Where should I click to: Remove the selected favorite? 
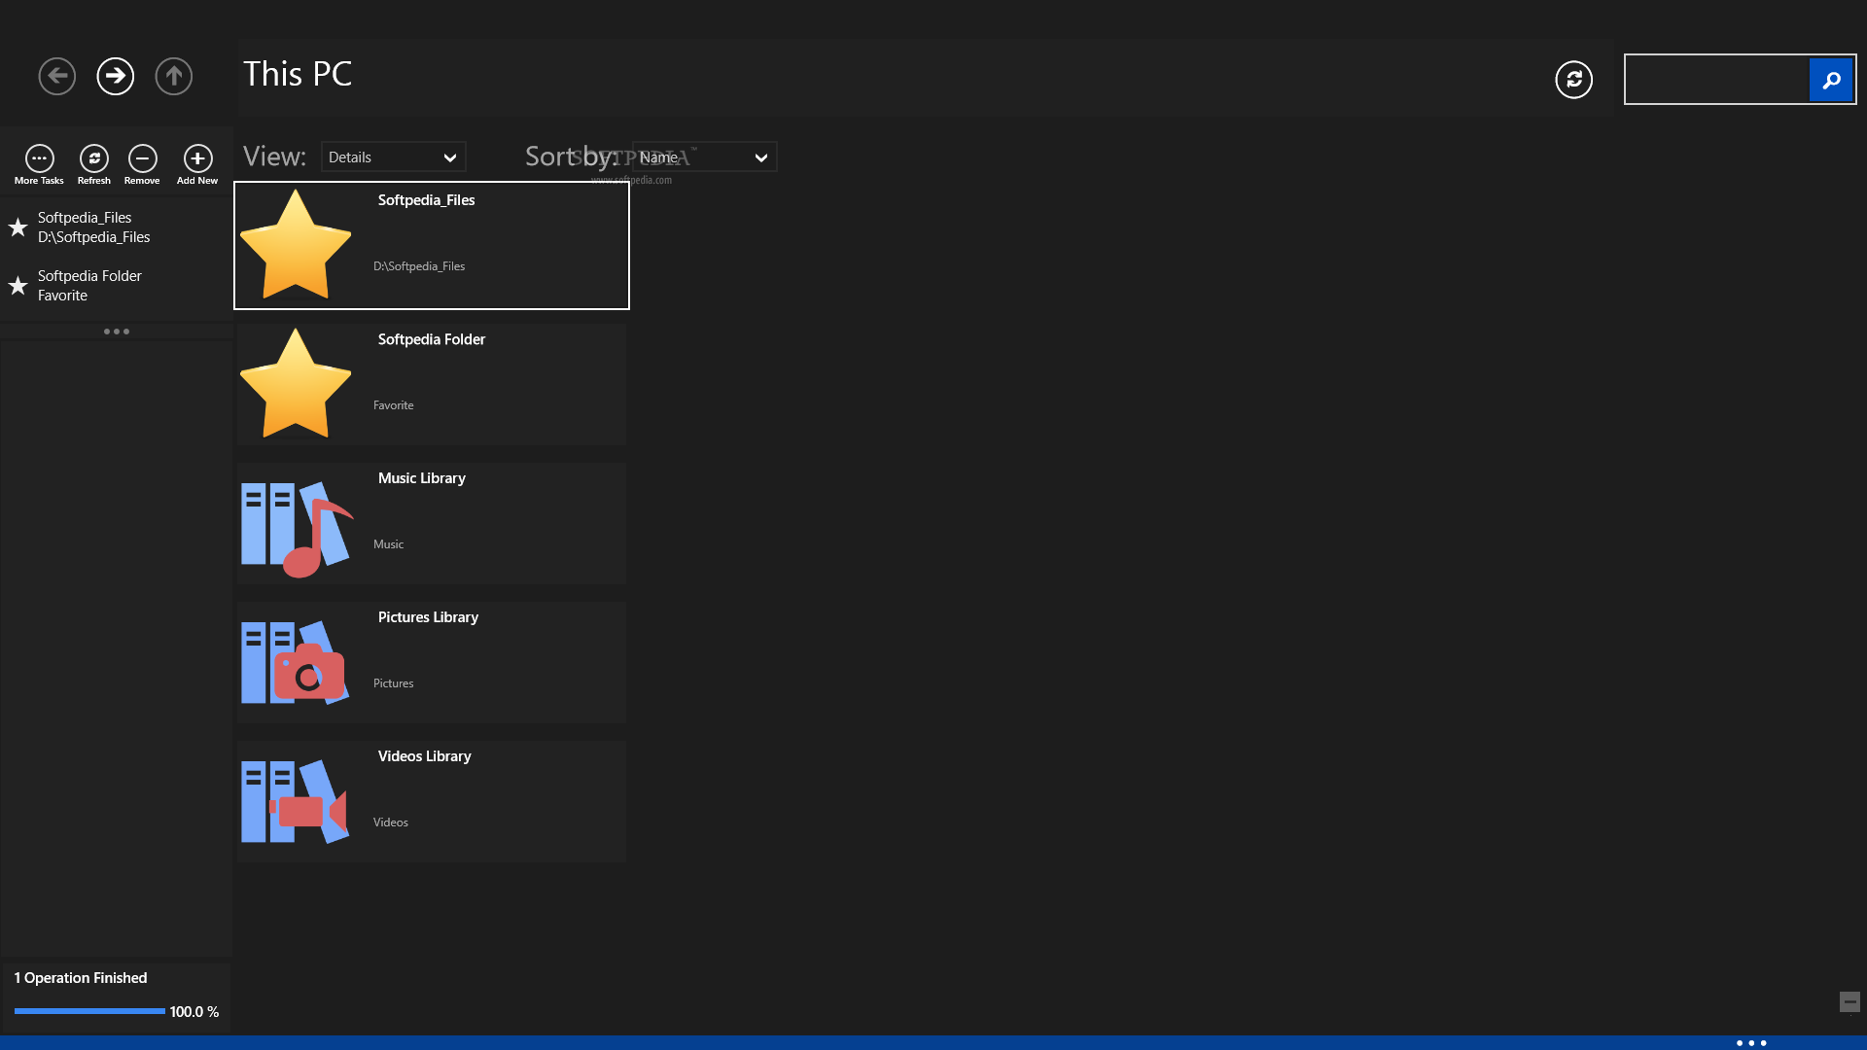pos(142,164)
